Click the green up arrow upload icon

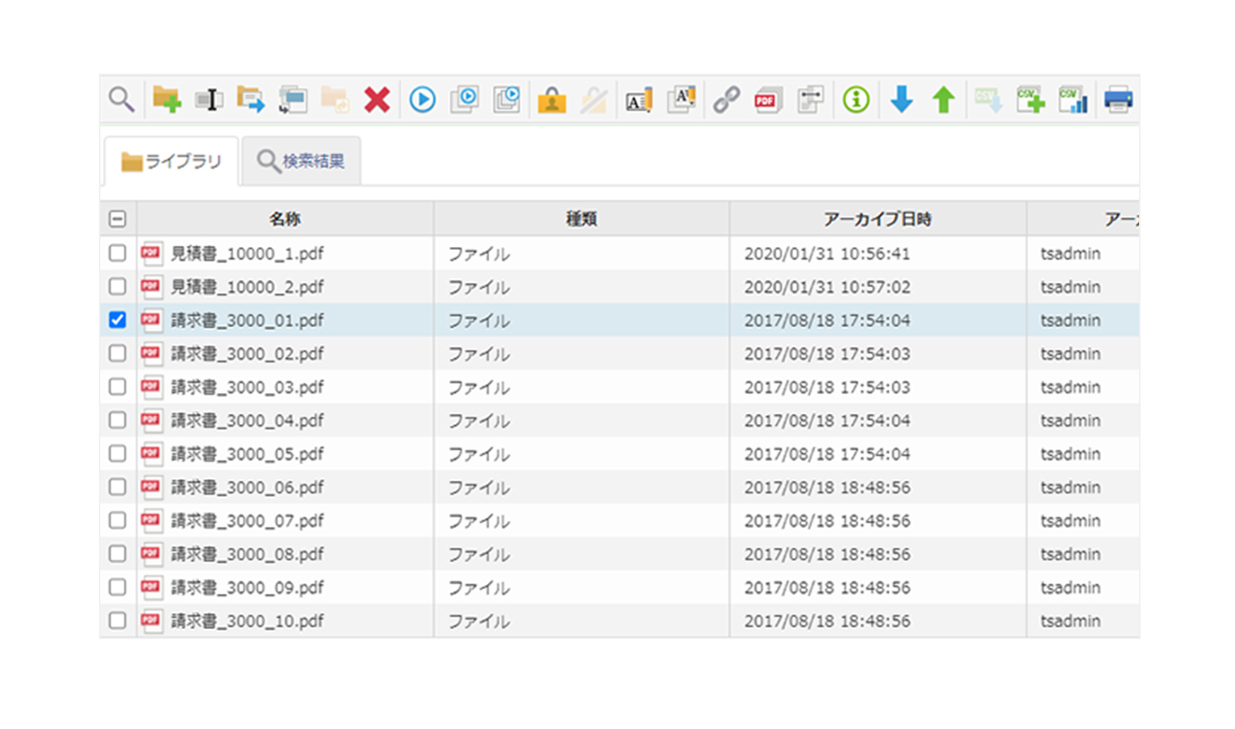coord(944,99)
